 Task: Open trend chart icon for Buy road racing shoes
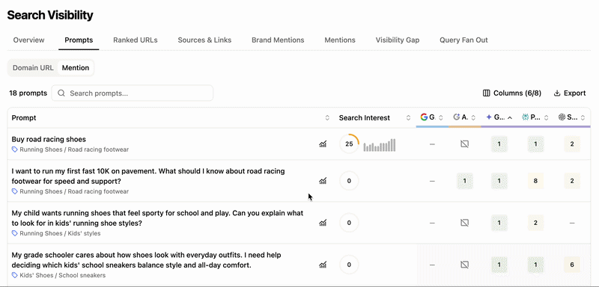coord(323,144)
